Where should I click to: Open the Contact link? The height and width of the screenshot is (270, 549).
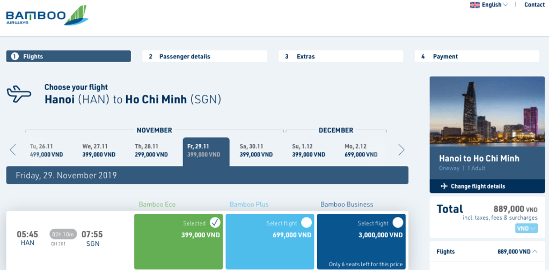(534, 5)
